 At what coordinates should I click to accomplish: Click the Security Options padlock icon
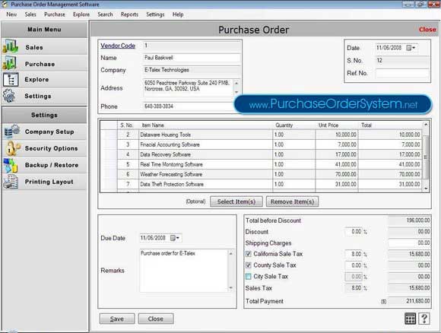13,148
